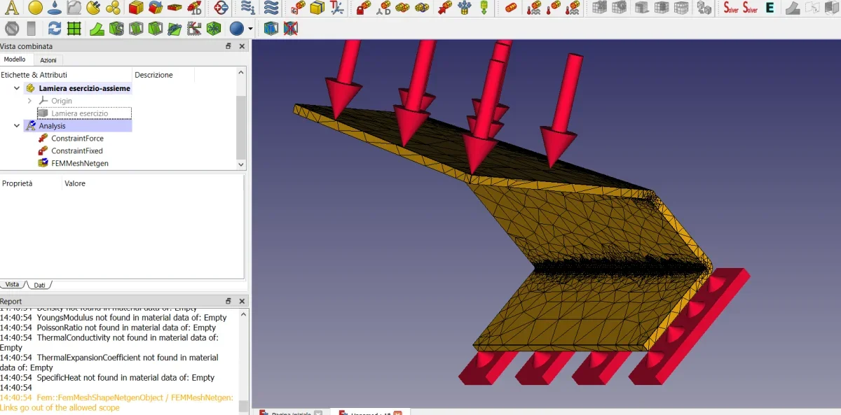Add a fluid material (water drop icon)
Screen dimensions: 841x415
pyautogui.click(x=54, y=8)
